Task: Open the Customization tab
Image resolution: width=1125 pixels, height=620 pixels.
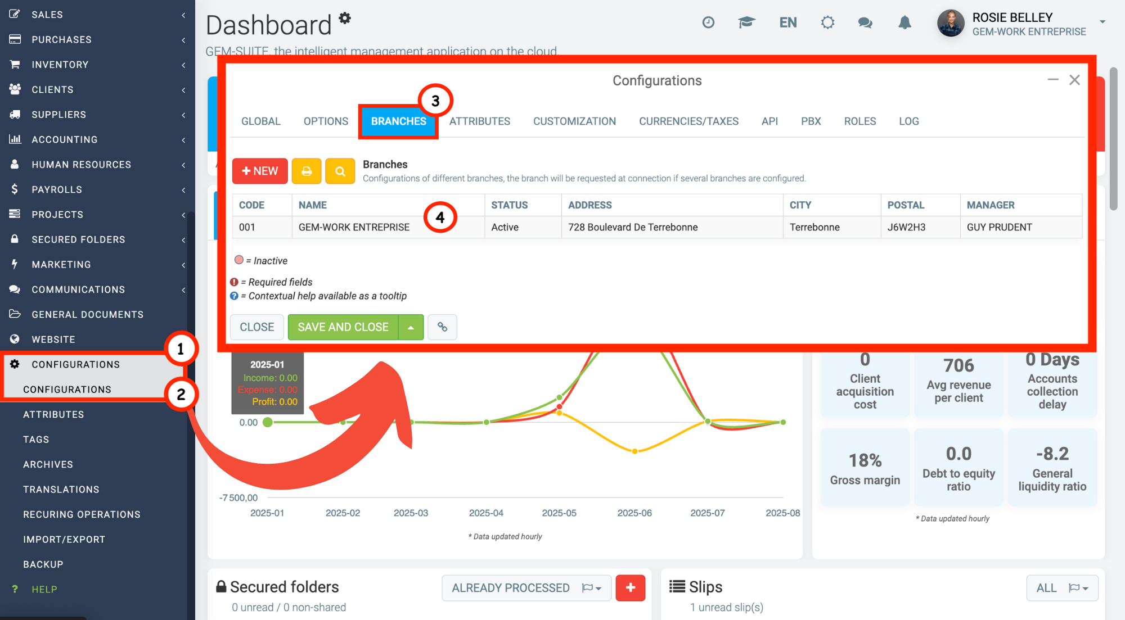Action: [x=574, y=121]
